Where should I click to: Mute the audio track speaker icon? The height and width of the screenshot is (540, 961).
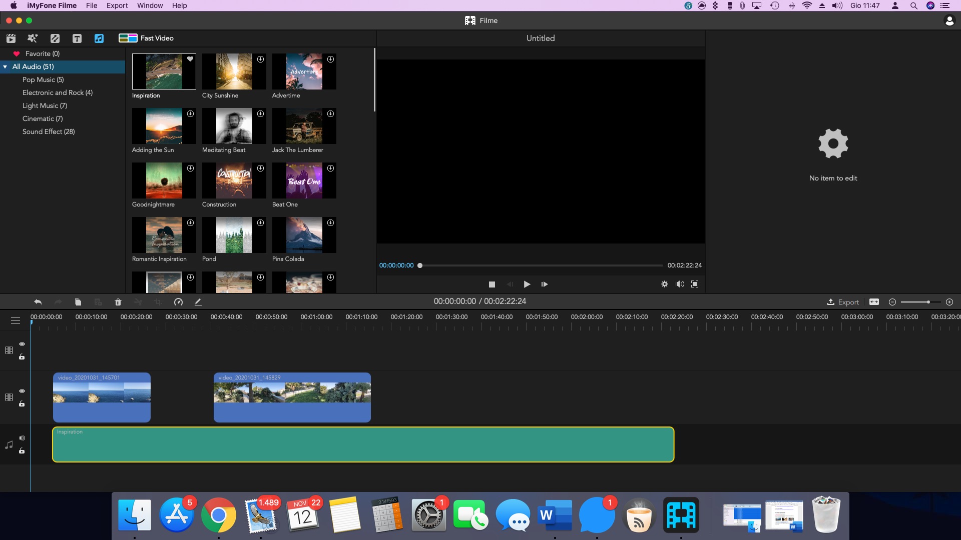[22, 437]
